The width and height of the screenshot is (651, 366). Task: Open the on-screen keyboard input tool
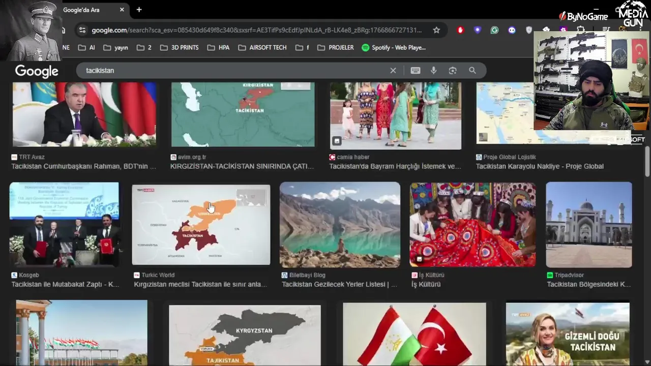click(x=416, y=71)
